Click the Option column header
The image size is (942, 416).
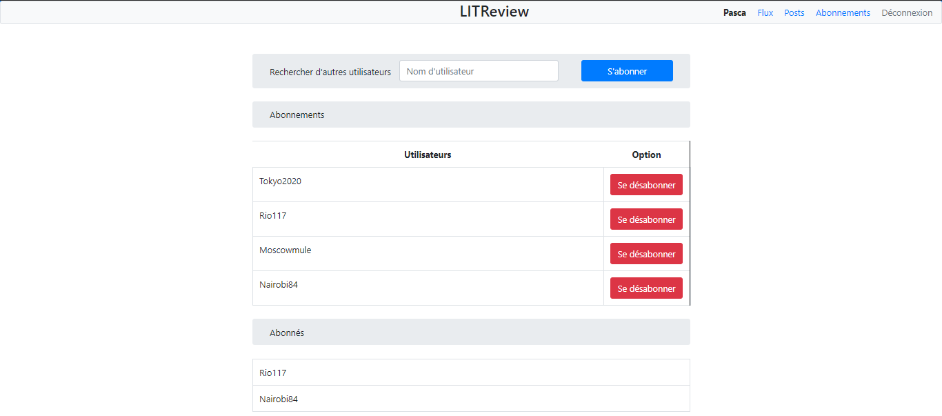(646, 155)
